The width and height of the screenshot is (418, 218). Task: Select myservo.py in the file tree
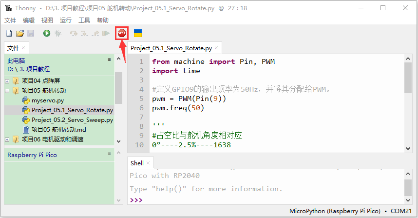(48, 100)
